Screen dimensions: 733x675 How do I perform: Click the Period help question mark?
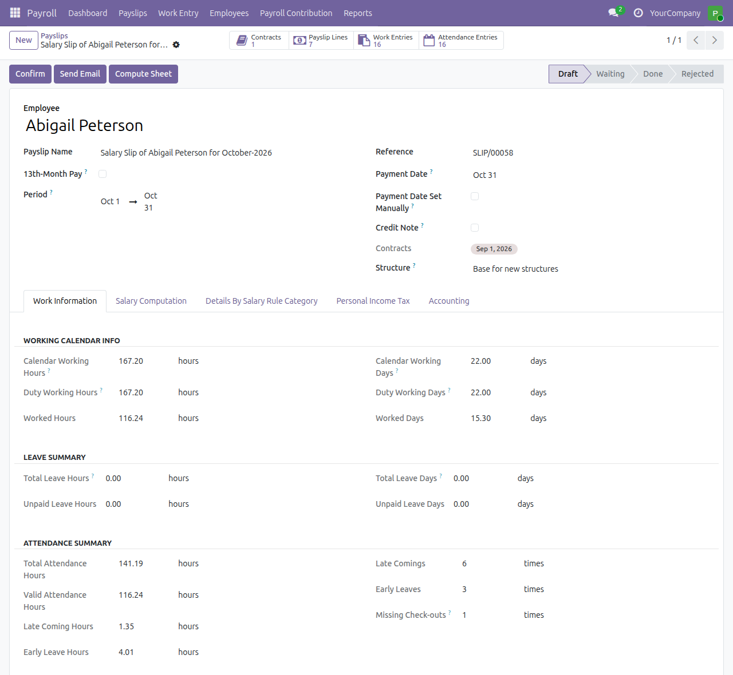[x=51, y=192]
